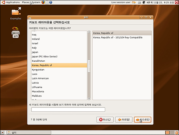Select Japan in the country list
This screenshot has height=135, width=179.
point(59,52)
